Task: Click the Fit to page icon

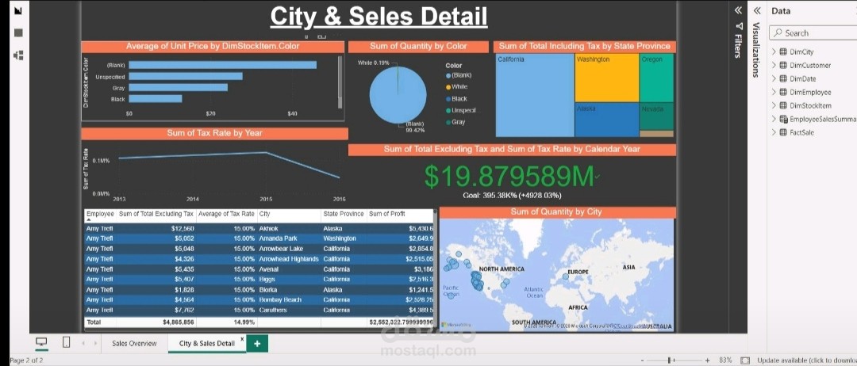Action: click(x=744, y=360)
